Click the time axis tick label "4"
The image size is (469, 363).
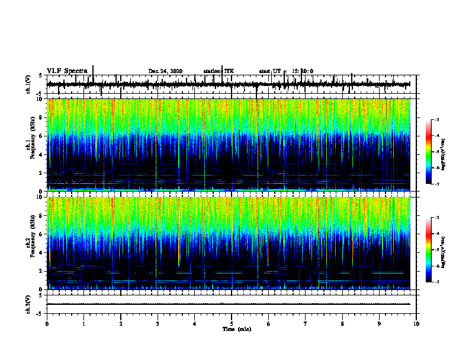[x=194, y=324]
